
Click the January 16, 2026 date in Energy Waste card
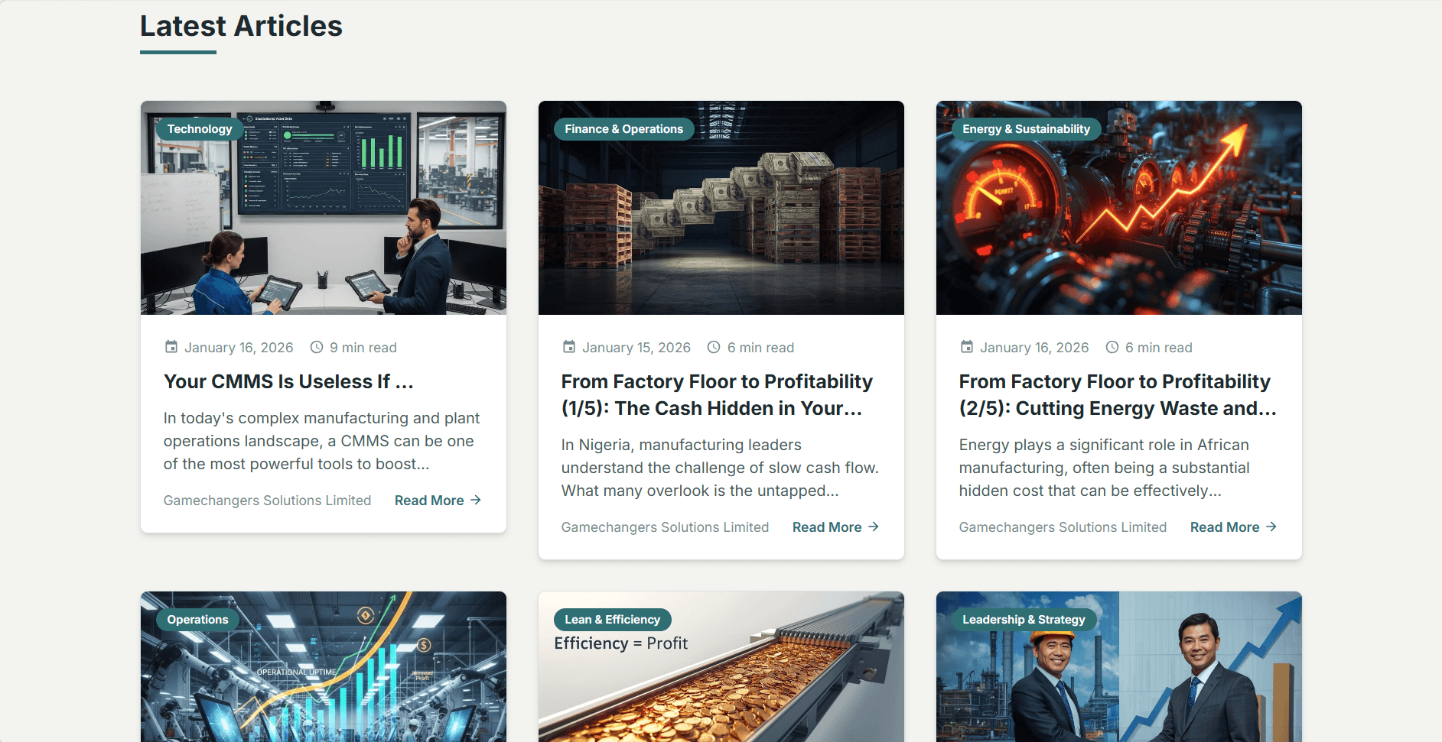coord(1034,348)
